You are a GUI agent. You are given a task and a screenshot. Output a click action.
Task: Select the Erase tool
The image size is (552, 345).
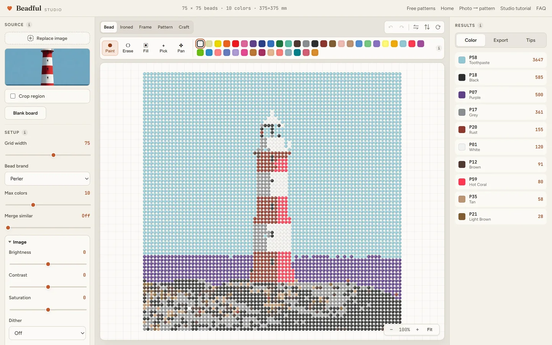coord(128,48)
